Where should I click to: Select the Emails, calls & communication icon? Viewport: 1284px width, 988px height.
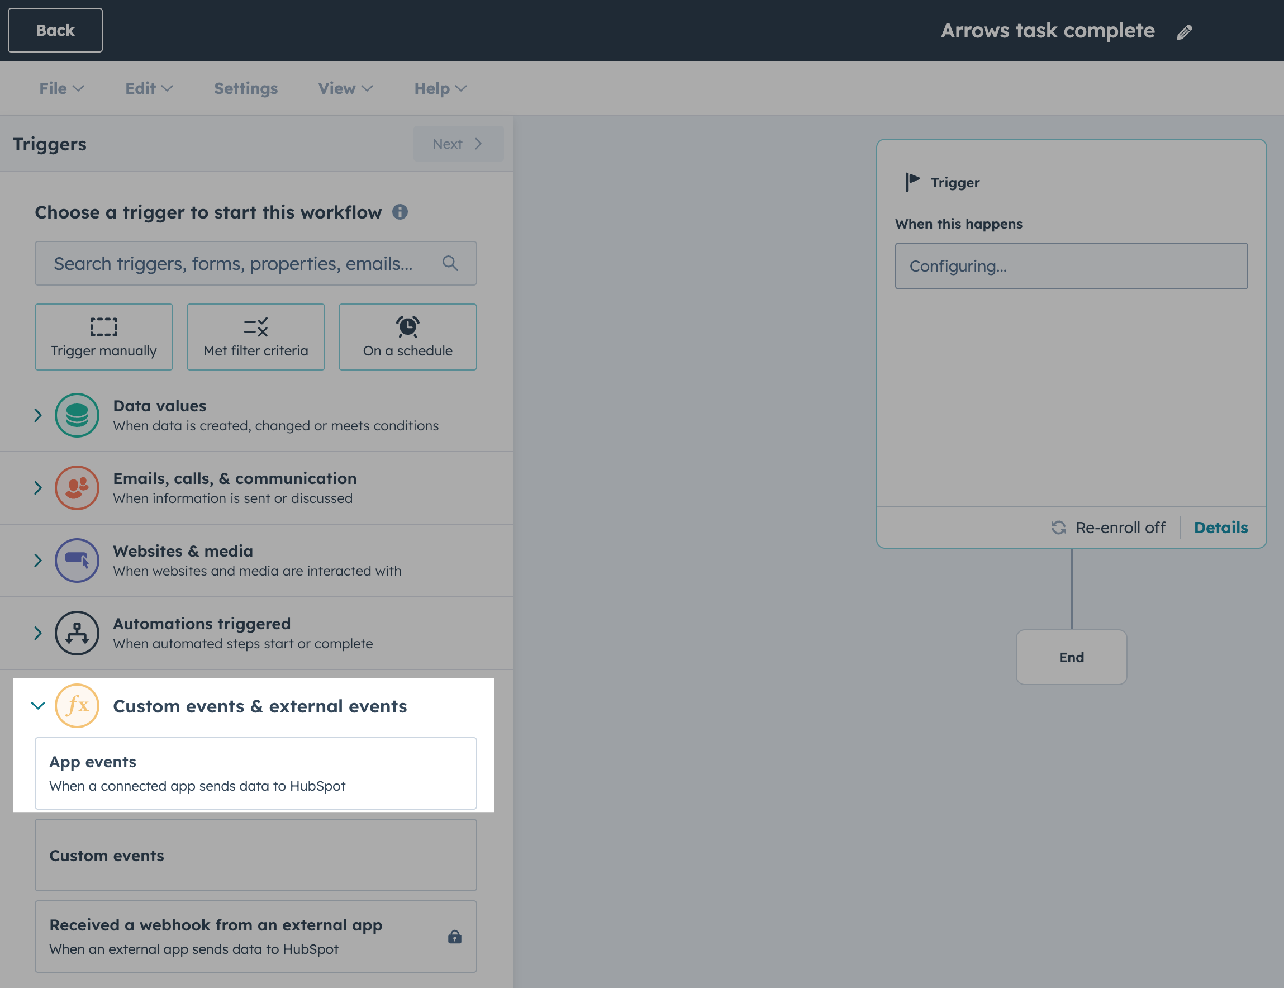77,488
